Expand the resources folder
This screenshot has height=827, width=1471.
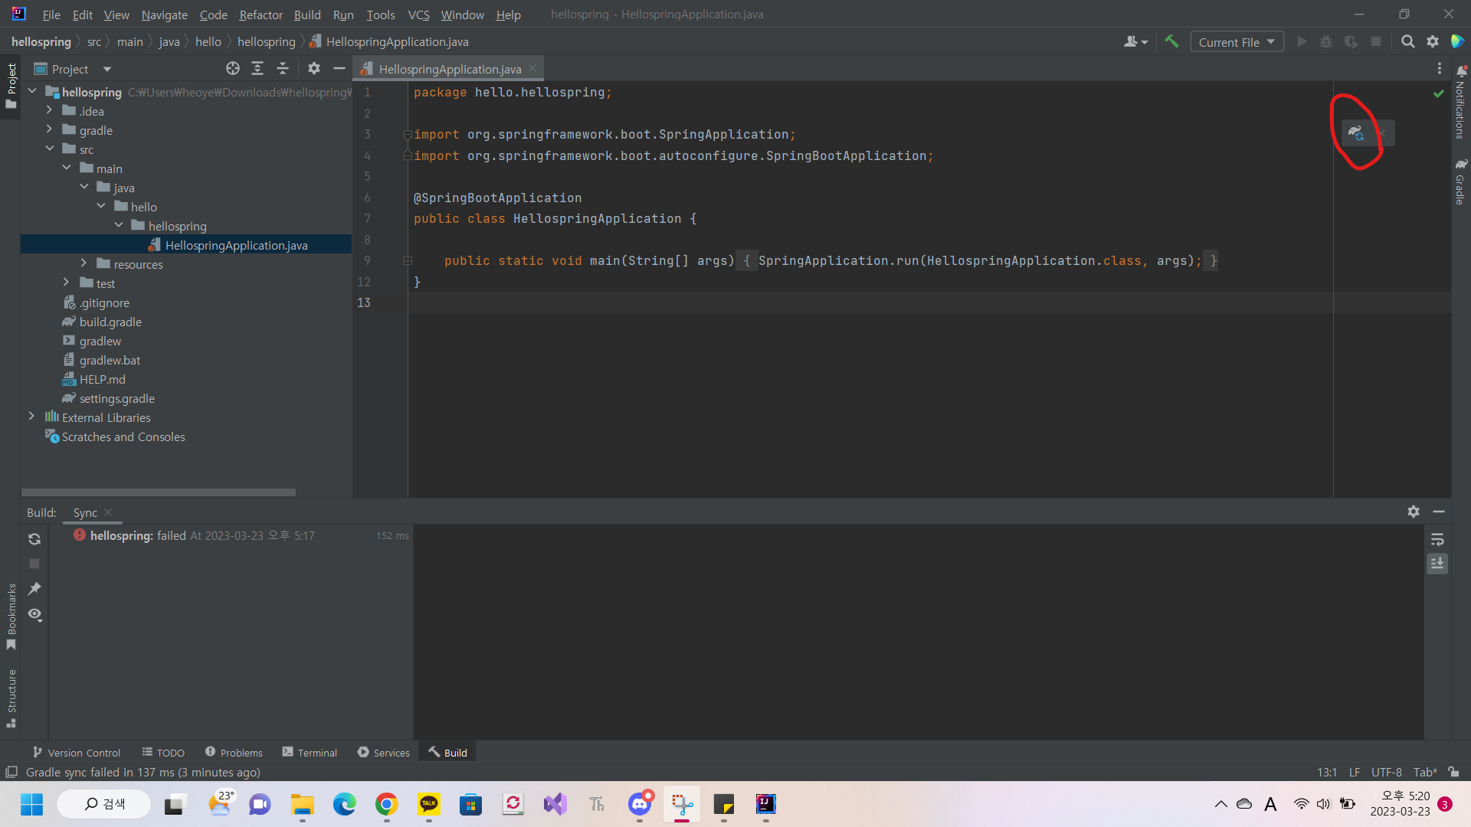tap(84, 264)
